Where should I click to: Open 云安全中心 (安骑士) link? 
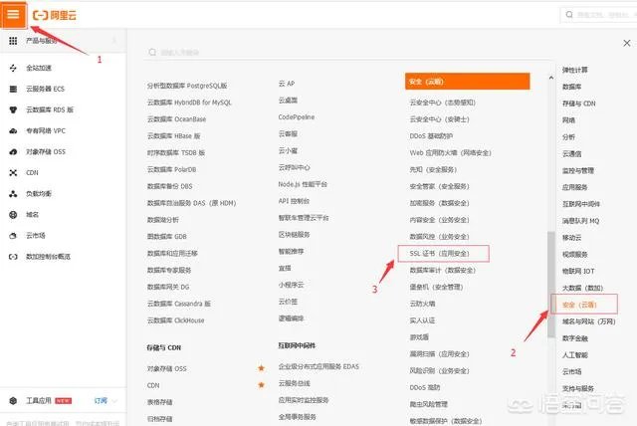point(440,119)
